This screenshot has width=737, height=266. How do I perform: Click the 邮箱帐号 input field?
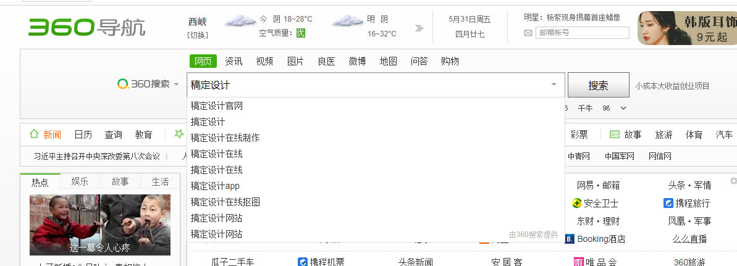(582, 33)
